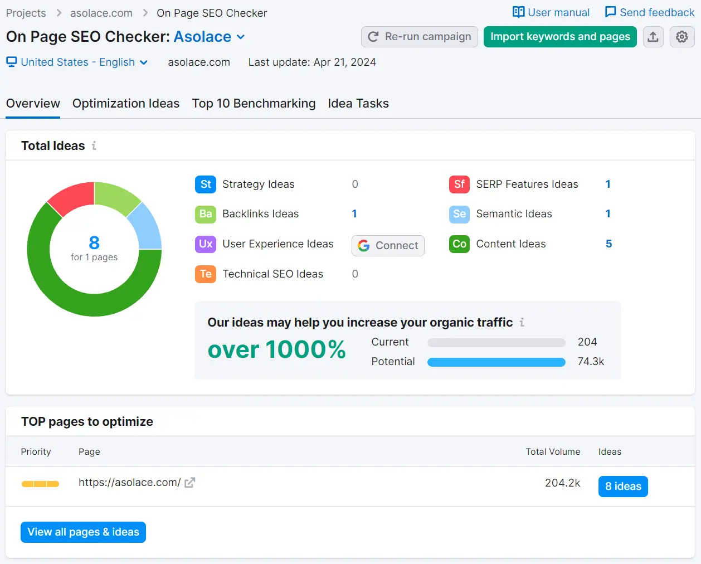Switch to the Optimization Ideas tab
Viewport: 701px width, 564px height.
(126, 104)
